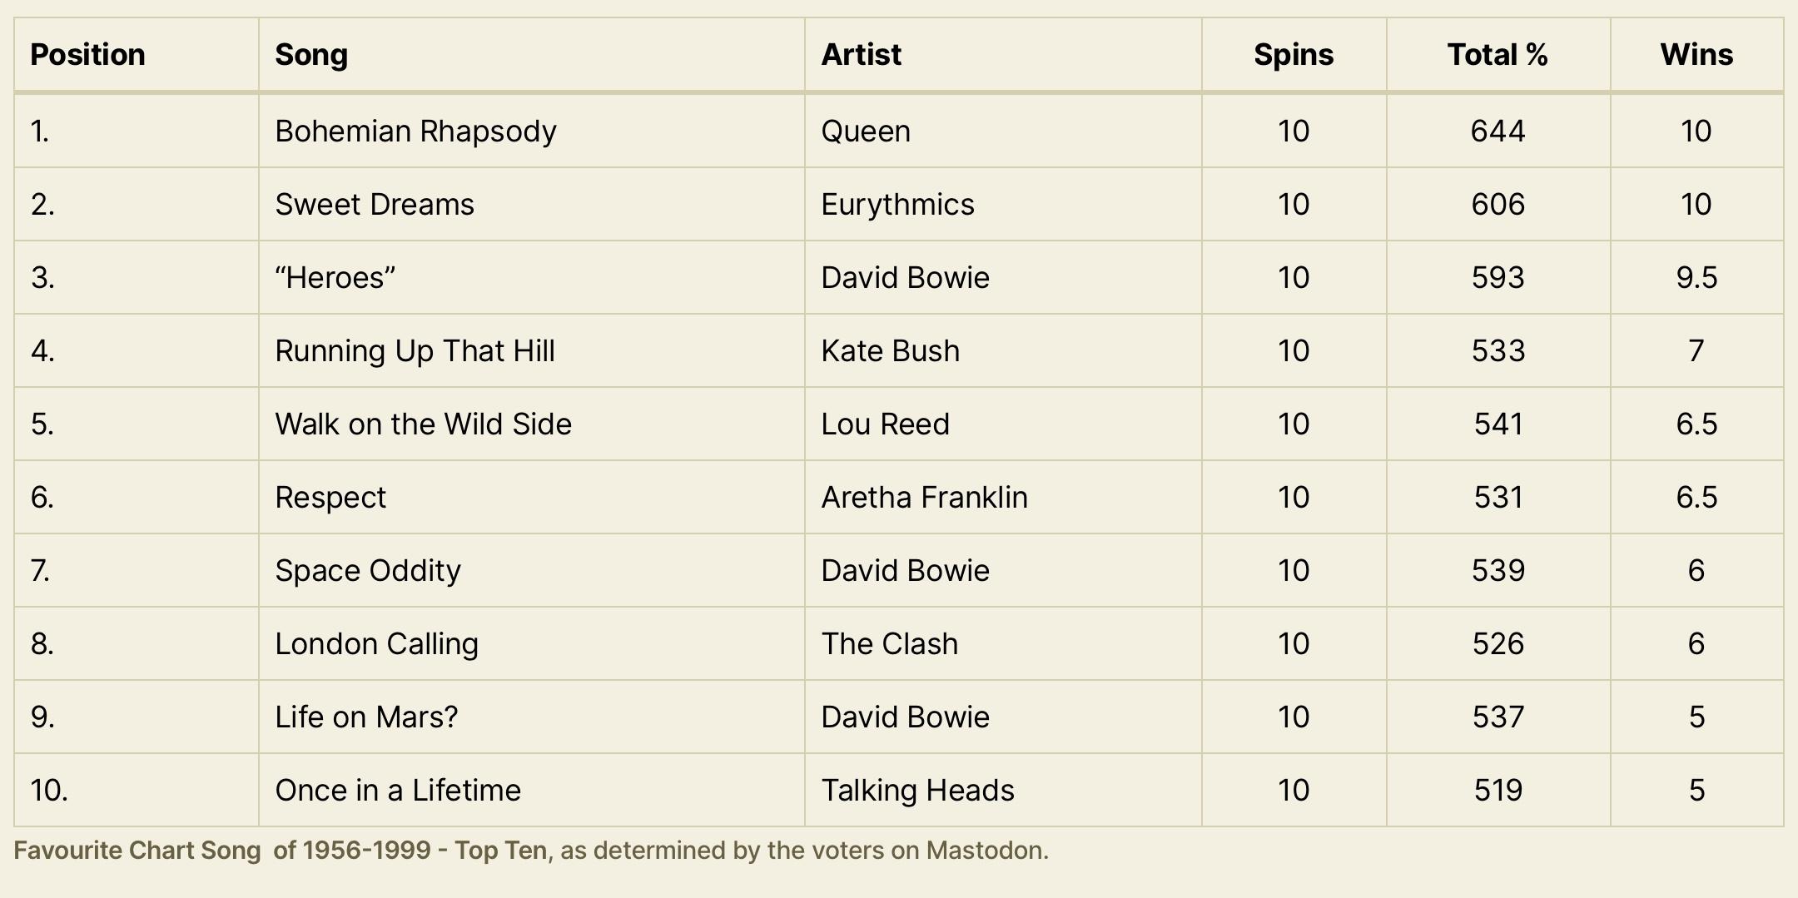Click the Artist column header
1798x898 pixels.
(x=861, y=55)
